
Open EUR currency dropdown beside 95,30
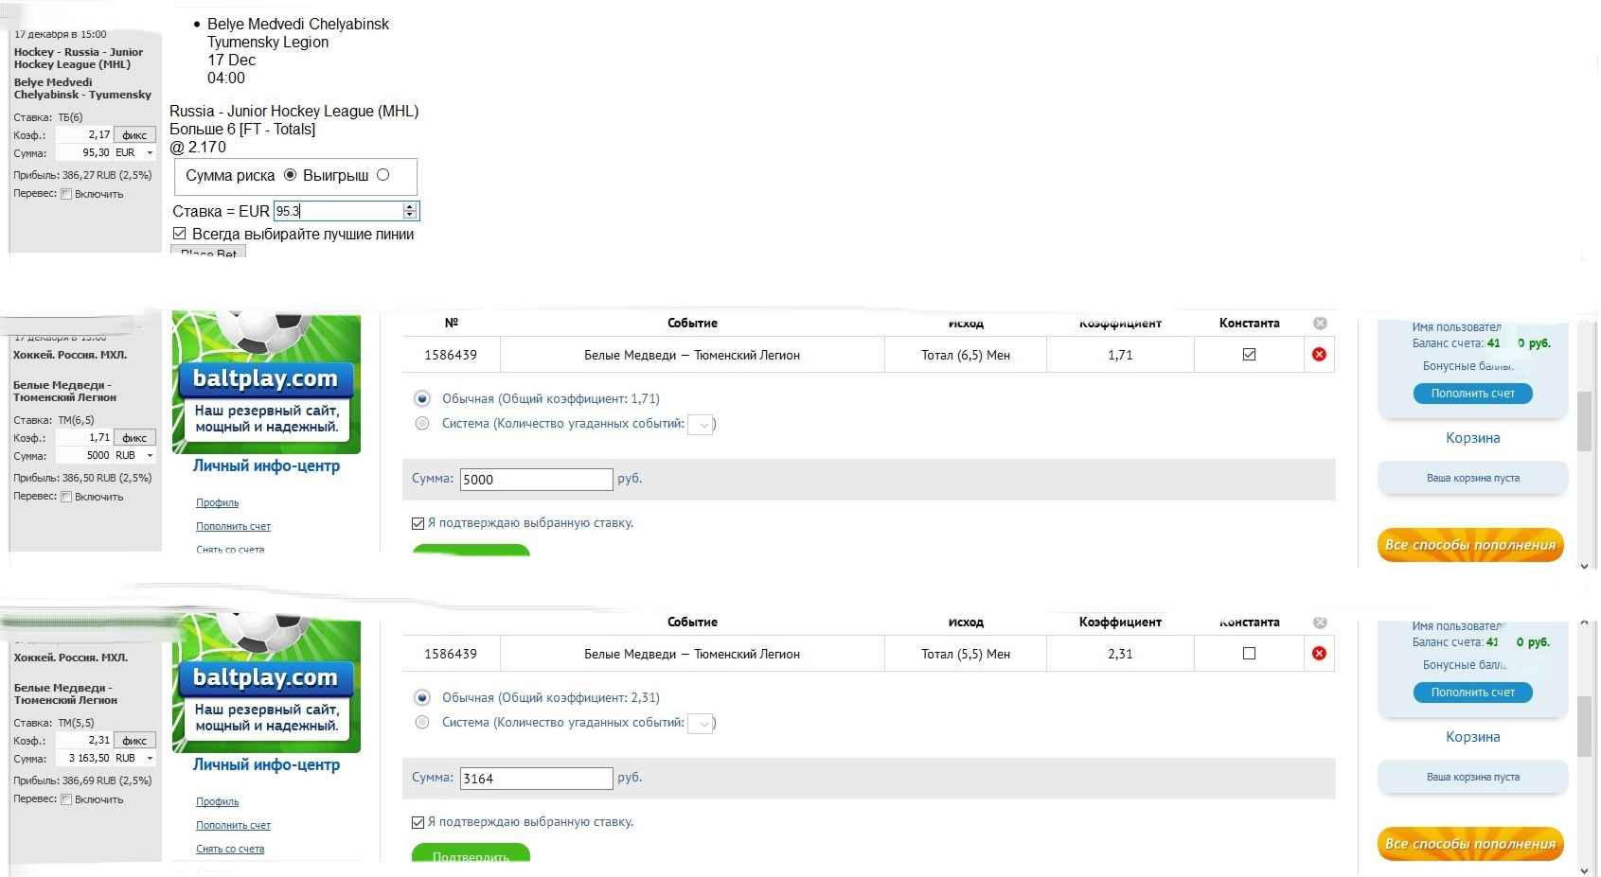click(x=150, y=153)
